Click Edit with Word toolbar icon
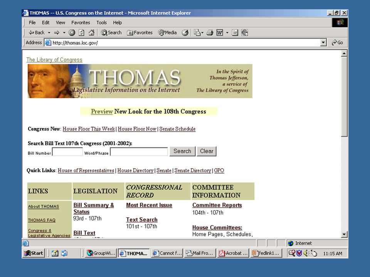The width and height of the screenshot is (370, 277). [x=219, y=32]
